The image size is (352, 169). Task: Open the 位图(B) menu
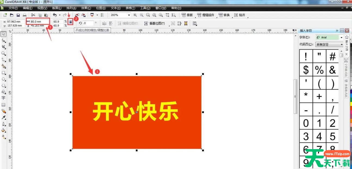coord(101,8)
